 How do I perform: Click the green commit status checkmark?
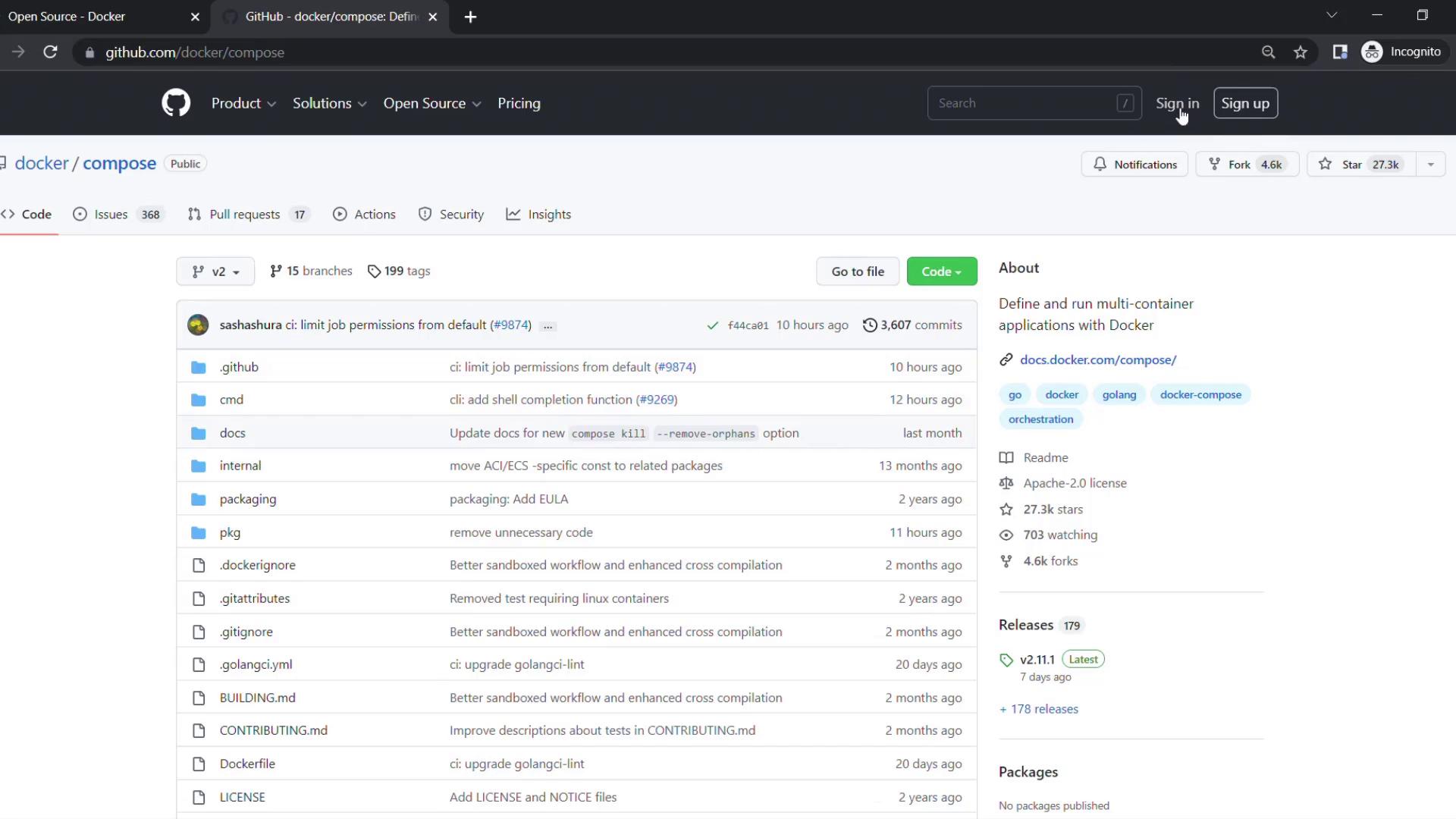pyautogui.click(x=712, y=325)
